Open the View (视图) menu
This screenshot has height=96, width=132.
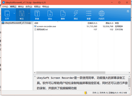pyautogui.click(x=37, y=7)
